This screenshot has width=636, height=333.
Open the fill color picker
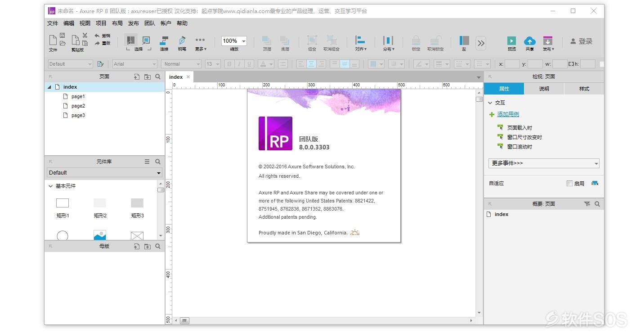[x=376, y=64]
